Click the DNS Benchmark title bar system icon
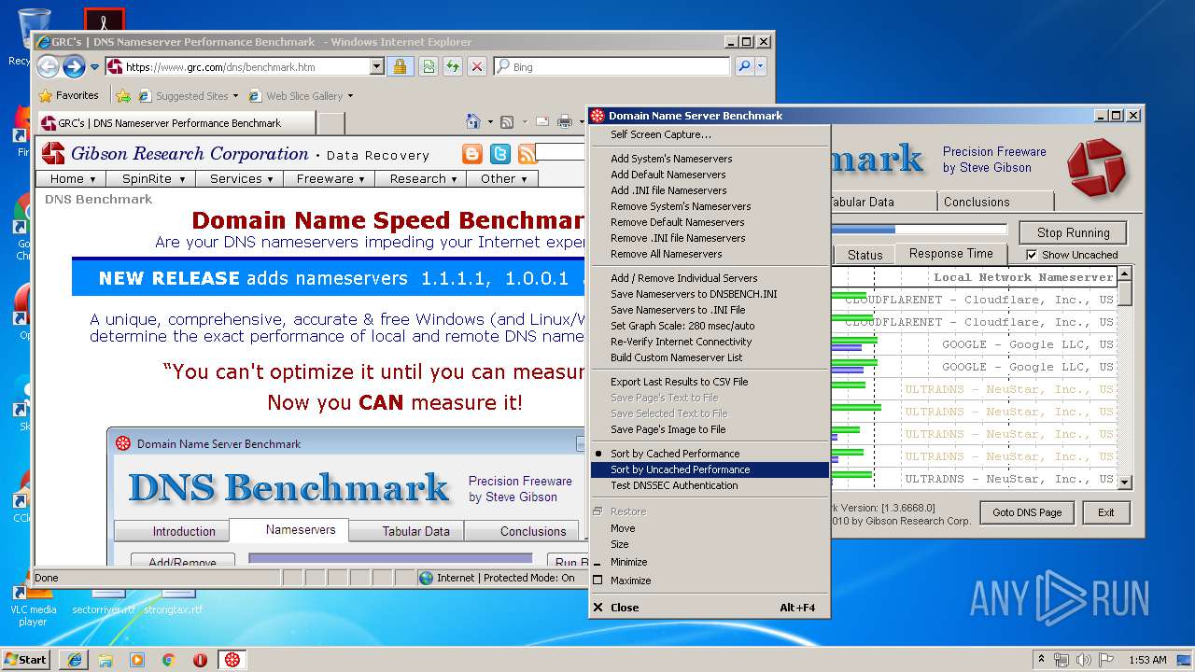Screen dimensions: 1195x672 [x=597, y=116]
